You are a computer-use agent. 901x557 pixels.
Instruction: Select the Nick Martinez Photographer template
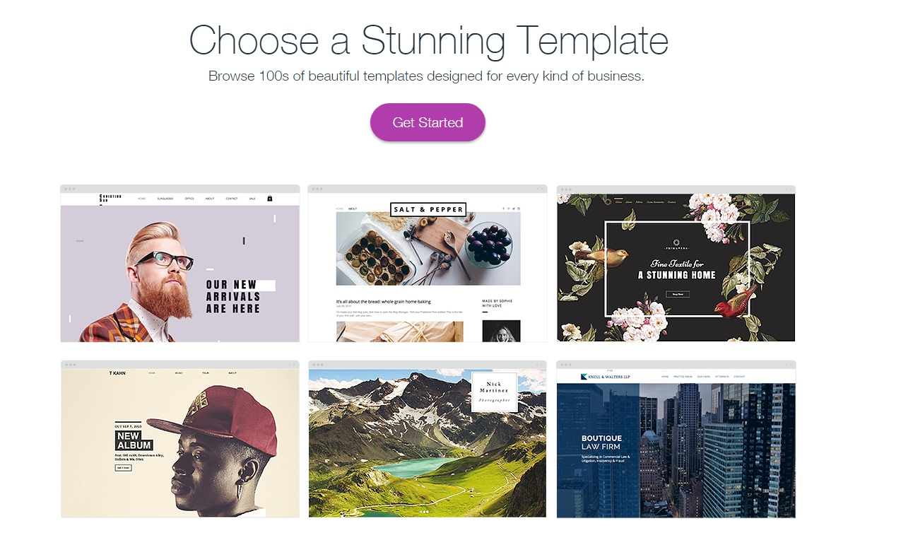tap(428, 439)
